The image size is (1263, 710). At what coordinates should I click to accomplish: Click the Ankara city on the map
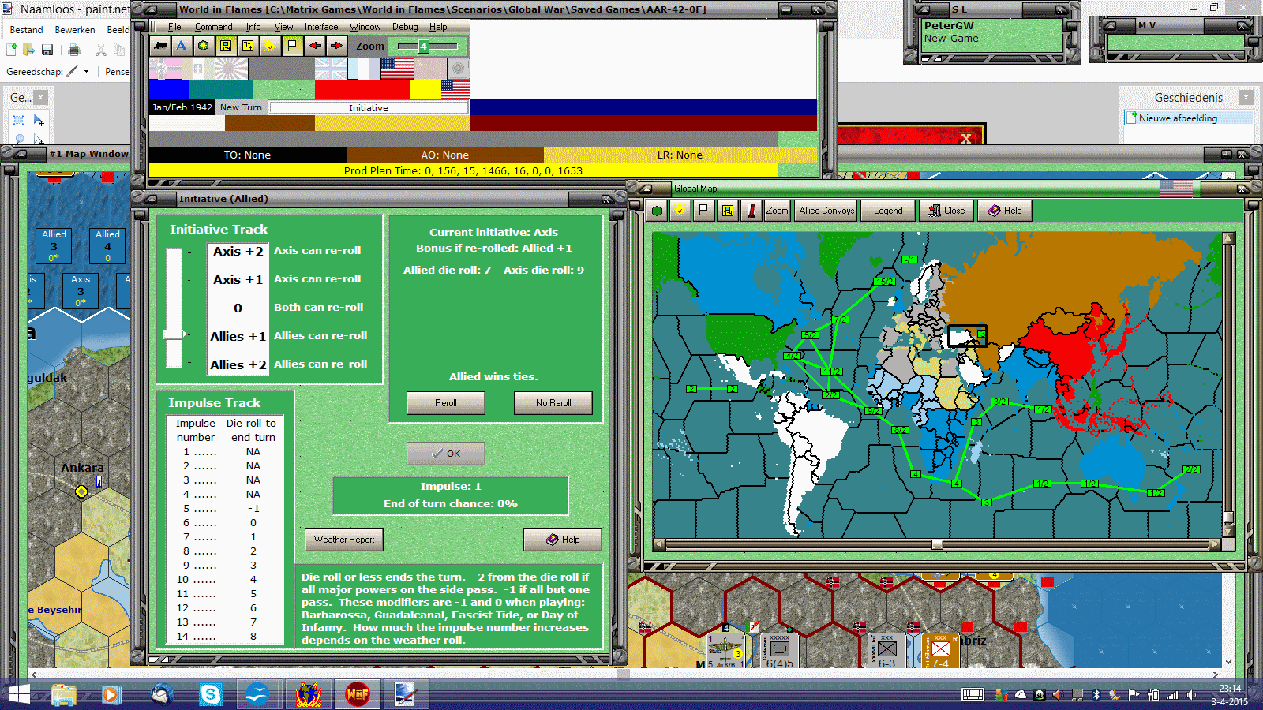click(81, 491)
